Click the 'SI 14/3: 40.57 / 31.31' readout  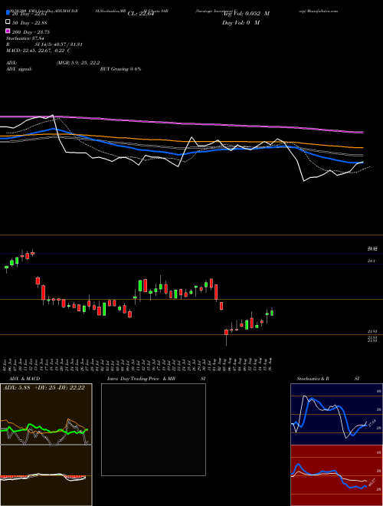click(59, 44)
